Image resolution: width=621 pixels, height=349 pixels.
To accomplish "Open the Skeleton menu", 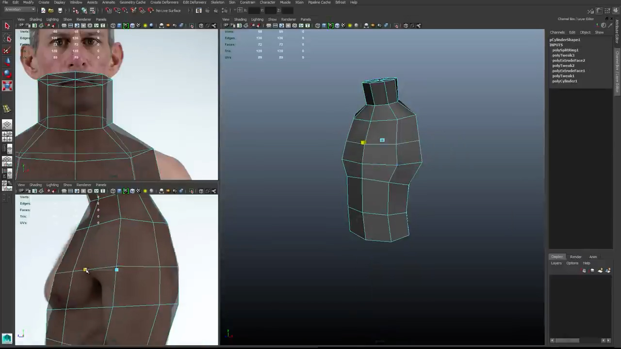I will click(x=217, y=2).
